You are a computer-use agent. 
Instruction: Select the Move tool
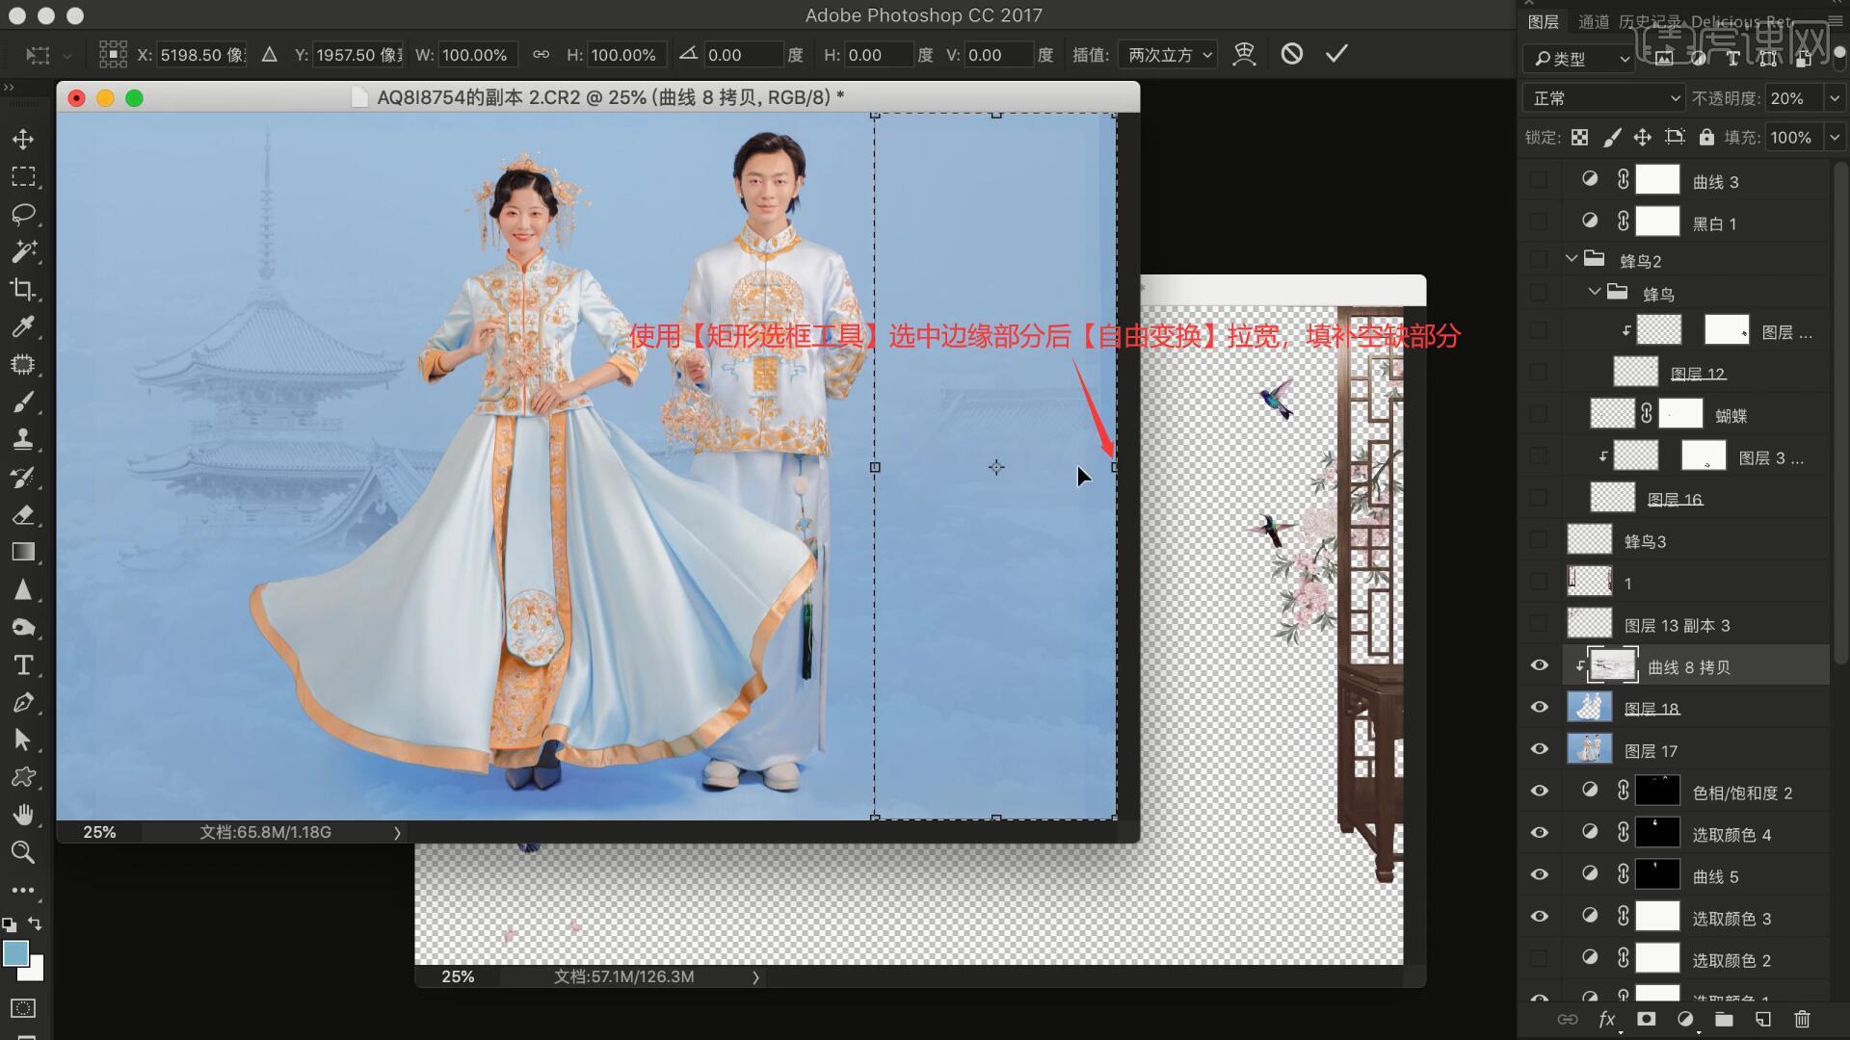[23, 140]
